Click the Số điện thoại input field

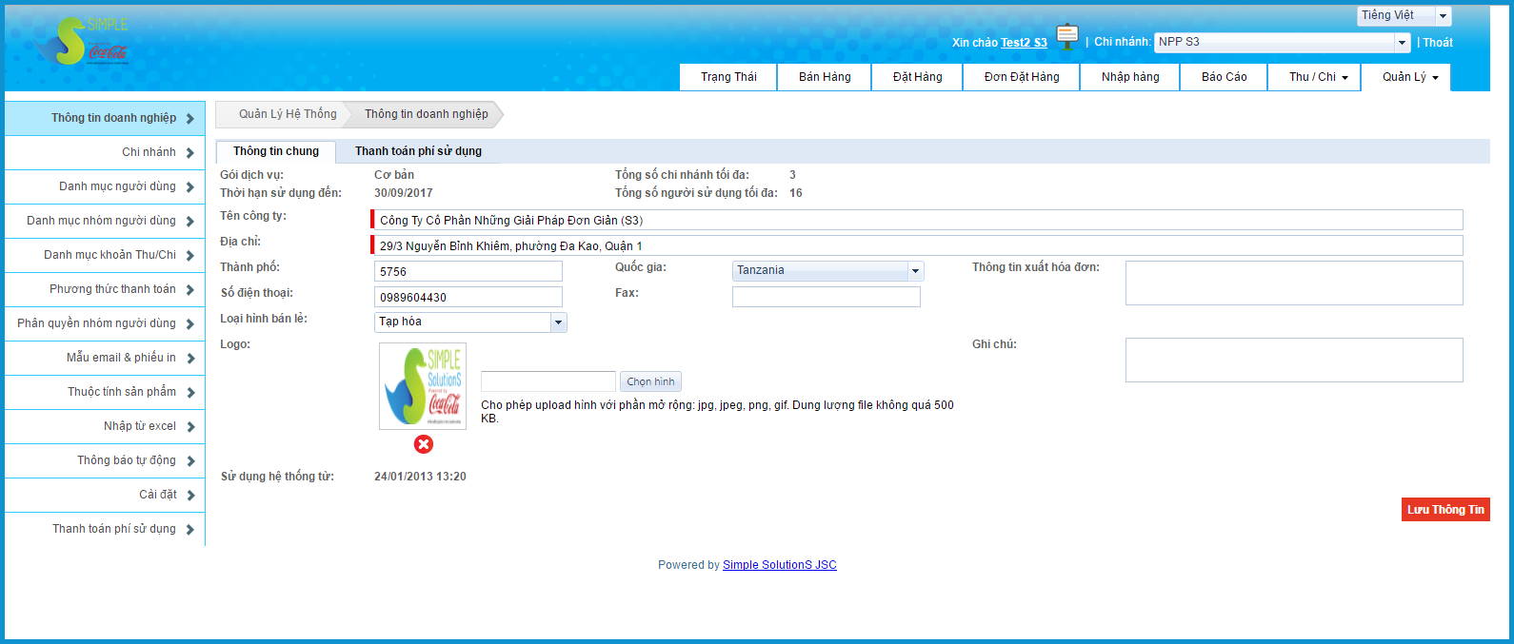(468, 298)
